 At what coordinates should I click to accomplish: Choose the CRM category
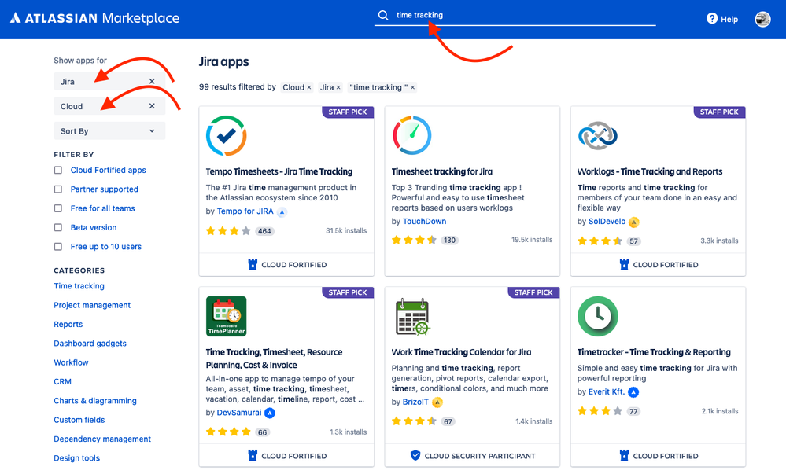63,382
